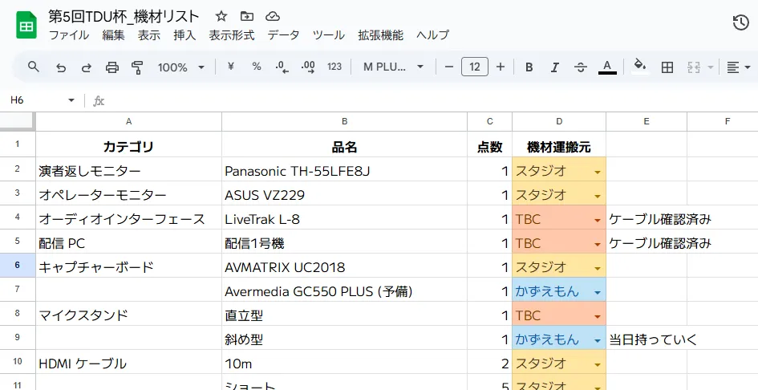Open the かずえもん dropdown for 斜め型
The height and width of the screenshot is (390, 758).
(598, 340)
